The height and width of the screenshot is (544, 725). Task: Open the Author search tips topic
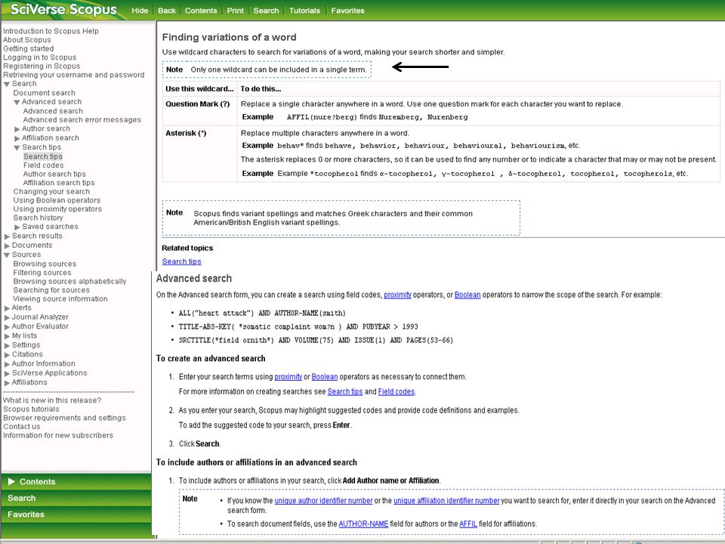coord(54,174)
